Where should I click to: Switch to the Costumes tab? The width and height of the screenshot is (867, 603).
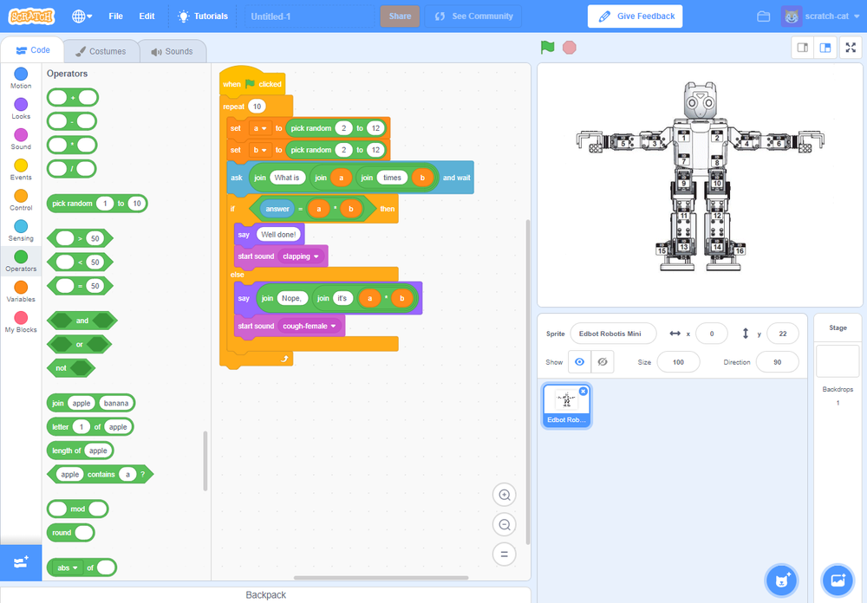coord(101,50)
